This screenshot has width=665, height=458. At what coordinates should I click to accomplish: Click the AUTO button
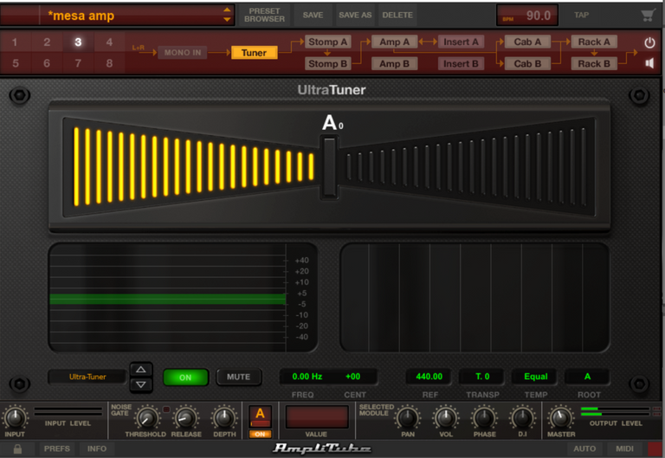click(584, 448)
